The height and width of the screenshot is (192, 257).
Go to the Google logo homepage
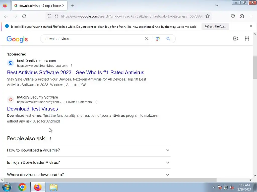[17, 39]
